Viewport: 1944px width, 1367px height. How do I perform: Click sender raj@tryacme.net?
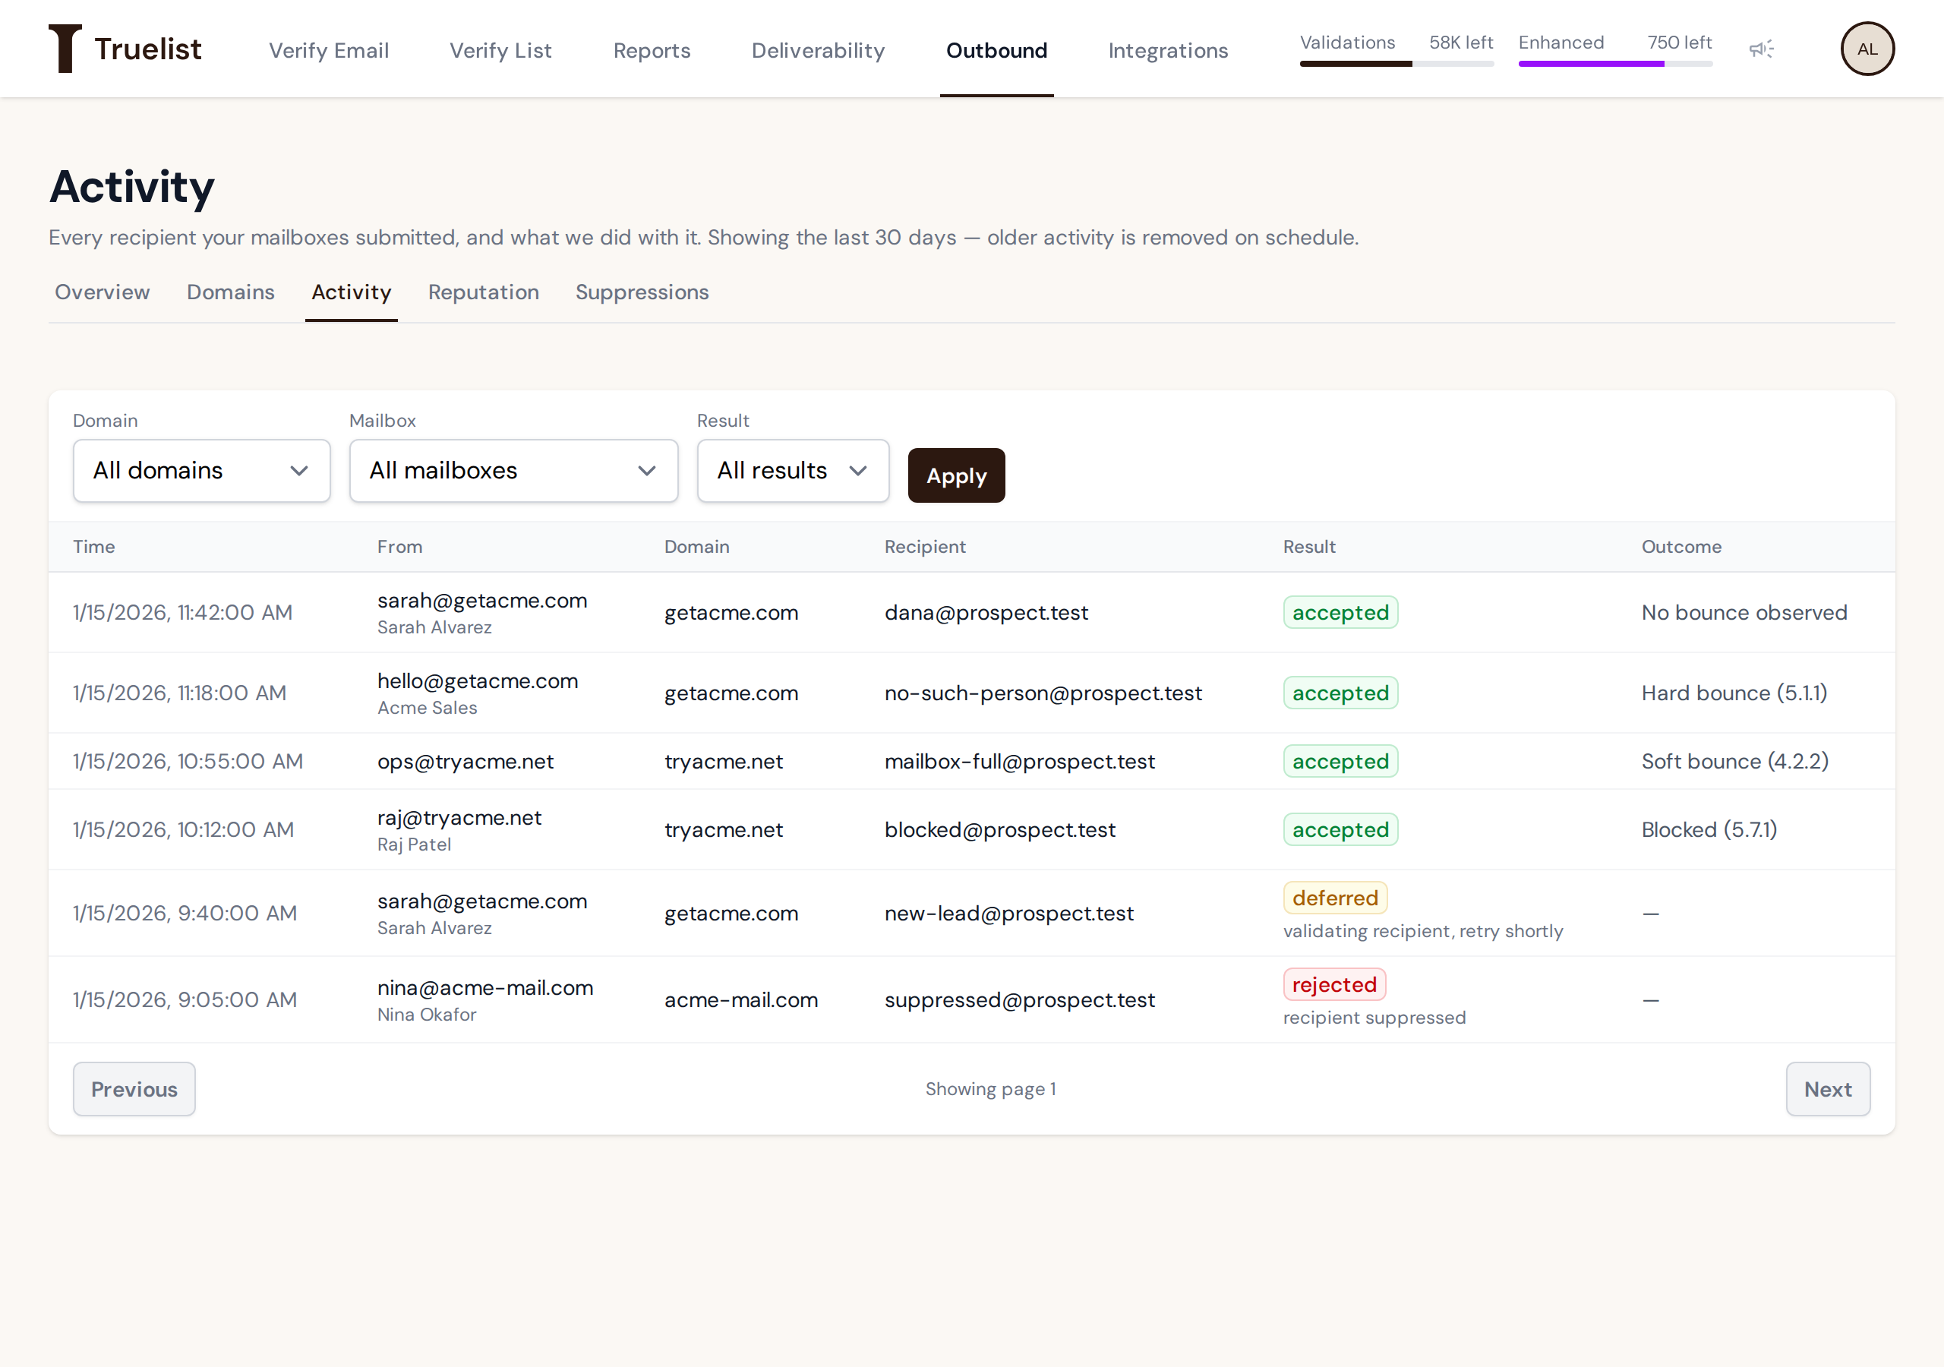[x=459, y=817]
